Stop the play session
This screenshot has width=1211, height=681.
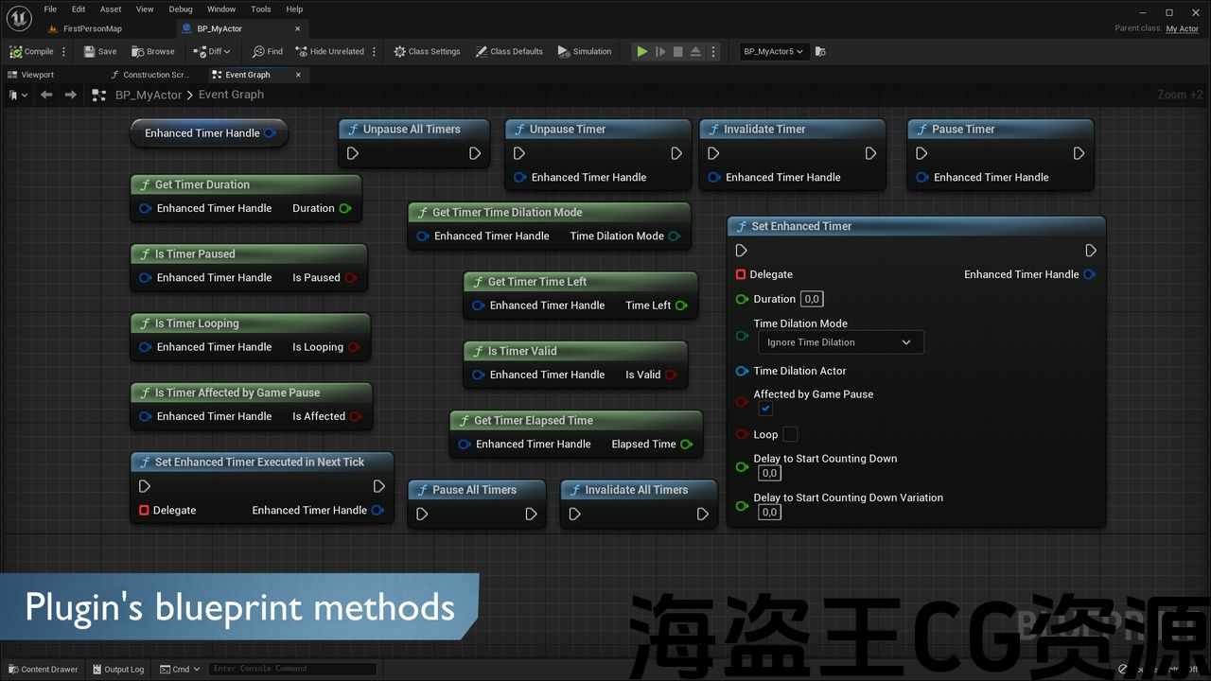[x=677, y=52]
